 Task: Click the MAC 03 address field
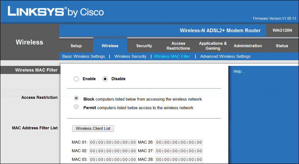113,160
